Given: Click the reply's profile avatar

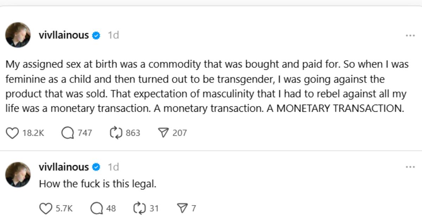Looking at the screenshot, I should [18, 175].
